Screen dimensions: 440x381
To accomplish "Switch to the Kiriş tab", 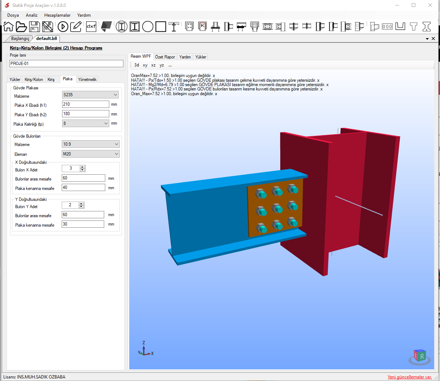I will click(x=51, y=80).
